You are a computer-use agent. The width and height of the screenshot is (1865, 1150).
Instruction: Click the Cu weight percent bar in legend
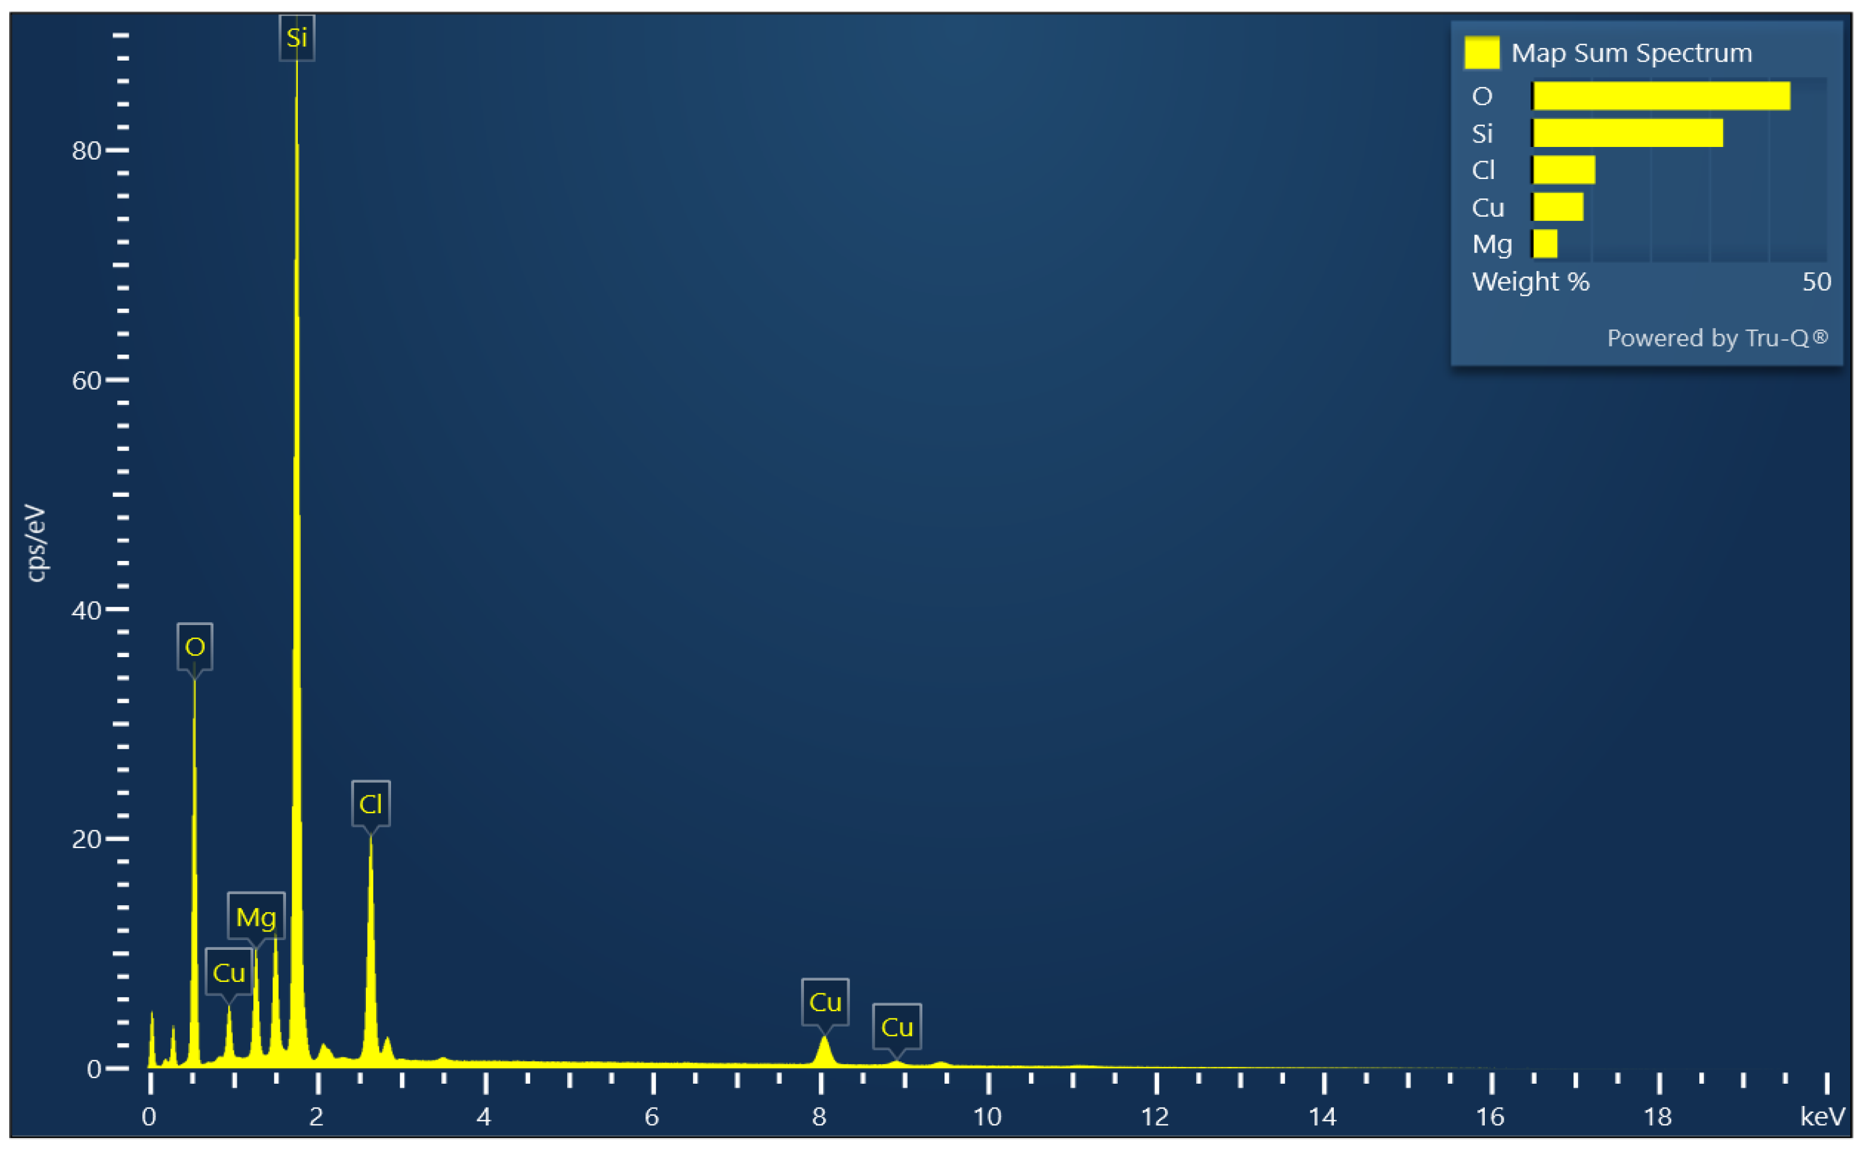pos(1558,207)
